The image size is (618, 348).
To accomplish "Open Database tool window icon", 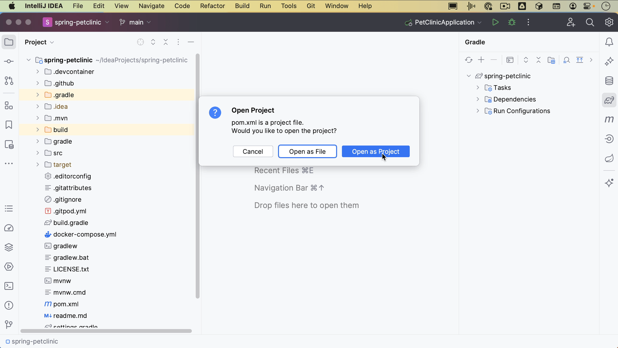I will (x=609, y=81).
